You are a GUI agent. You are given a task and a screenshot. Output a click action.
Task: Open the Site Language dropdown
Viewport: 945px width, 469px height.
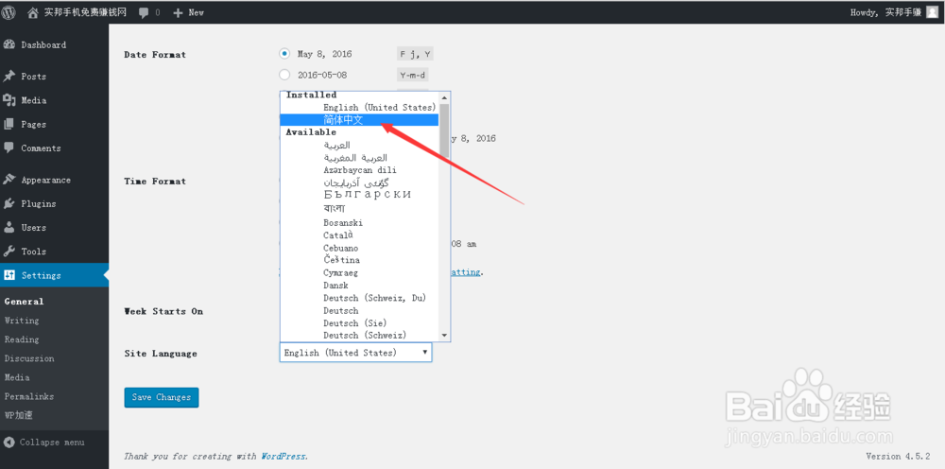pyautogui.click(x=355, y=353)
